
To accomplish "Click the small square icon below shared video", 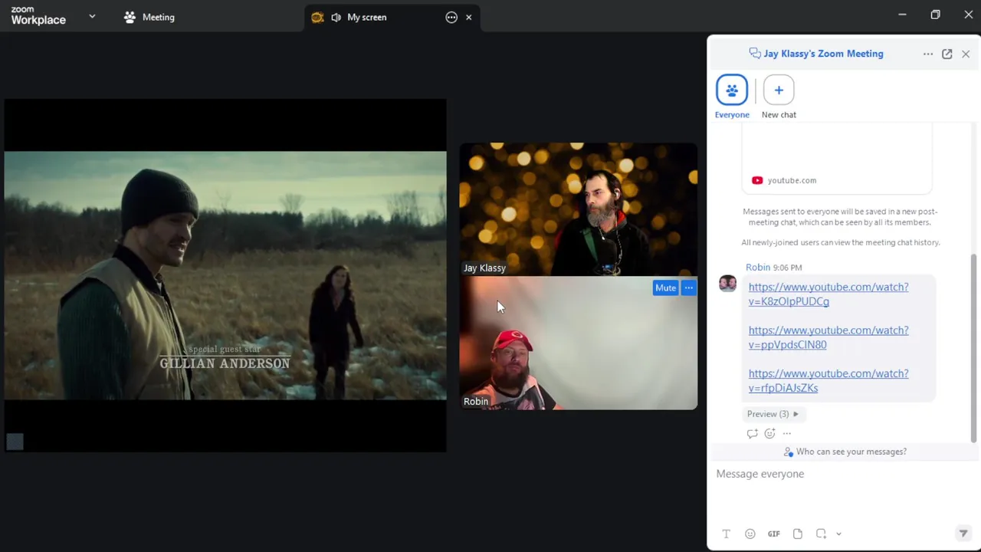I will pyautogui.click(x=15, y=442).
